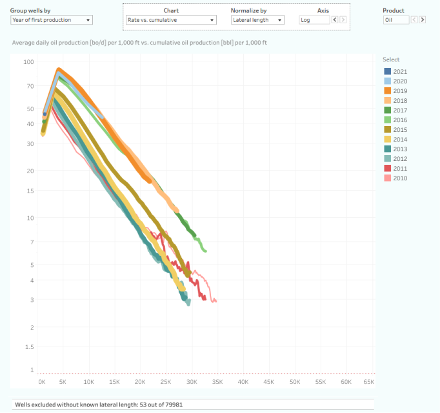Open the Group wells by dropdown
Image resolution: width=440 pixels, height=413 pixels.
tap(52, 20)
